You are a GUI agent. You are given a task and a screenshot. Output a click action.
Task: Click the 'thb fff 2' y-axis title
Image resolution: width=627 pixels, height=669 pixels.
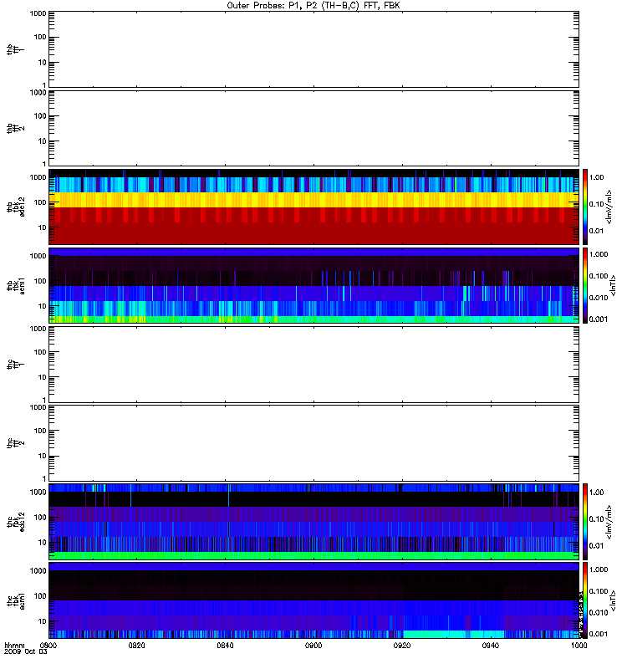click(15, 129)
